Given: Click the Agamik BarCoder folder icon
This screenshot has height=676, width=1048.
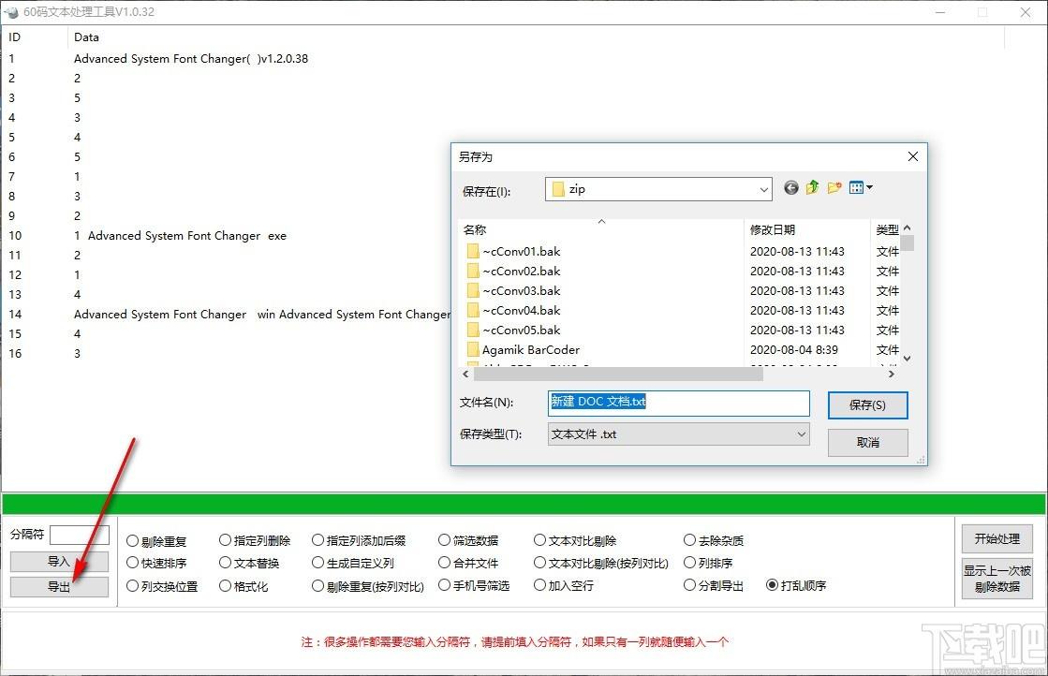Looking at the screenshot, I should click(x=473, y=349).
